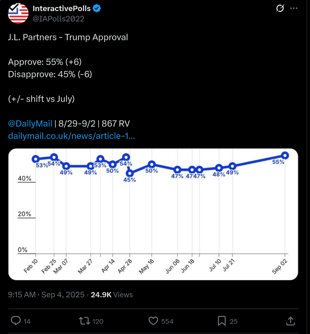310x334 pixels.
Task: Open the Grok explain-post icon
Action: point(280,9)
